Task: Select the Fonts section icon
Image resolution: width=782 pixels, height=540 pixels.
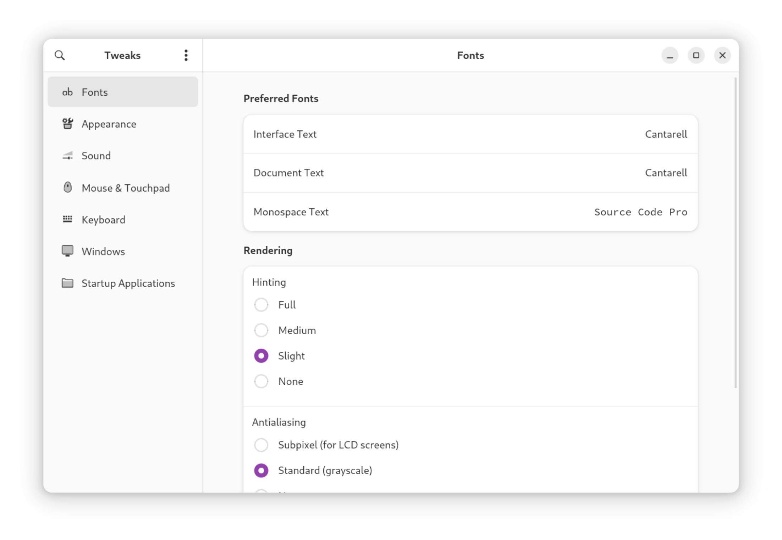Action: point(67,92)
